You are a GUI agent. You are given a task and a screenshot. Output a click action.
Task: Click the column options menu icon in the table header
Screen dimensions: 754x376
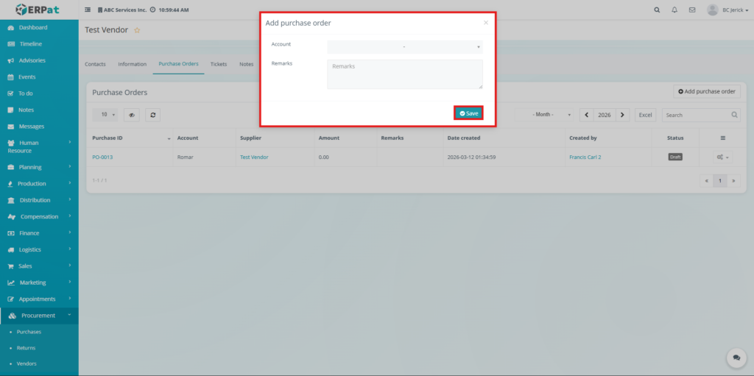click(723, 138)
